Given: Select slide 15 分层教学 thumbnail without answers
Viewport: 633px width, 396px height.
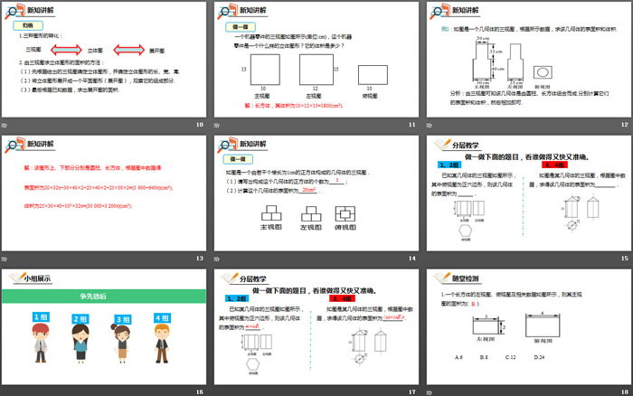Looking at the screenshot, I should (x=529, y=193).
